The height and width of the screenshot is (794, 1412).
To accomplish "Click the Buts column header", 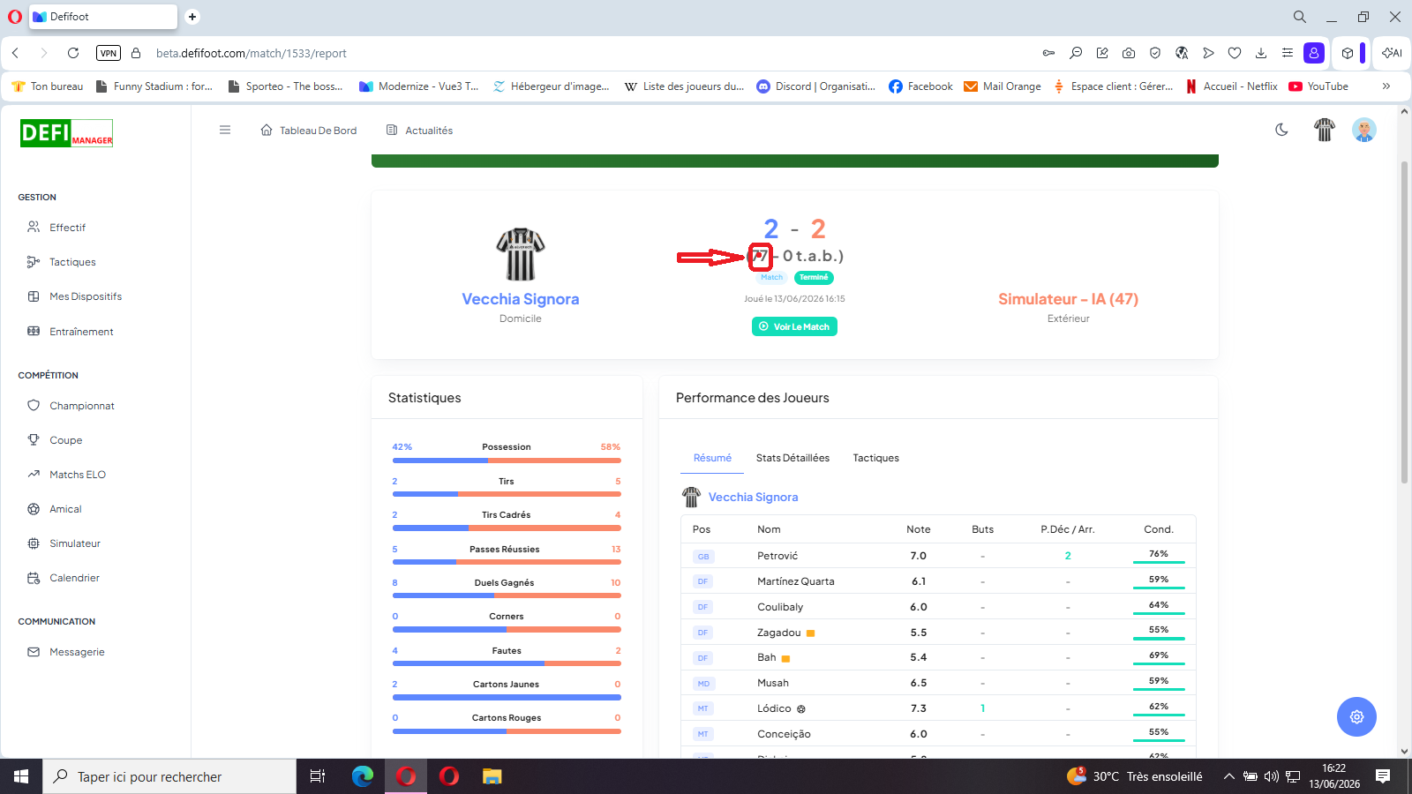I will 982,529.
